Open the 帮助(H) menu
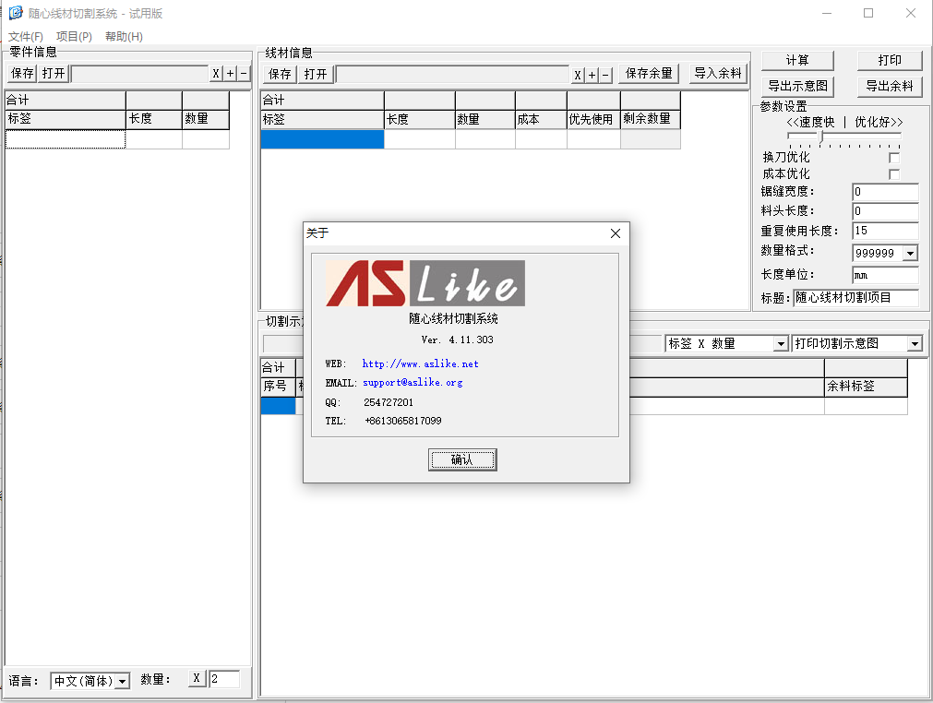Image resolution: width=933 pixels, height=703 pixels. tap(124, 36)
